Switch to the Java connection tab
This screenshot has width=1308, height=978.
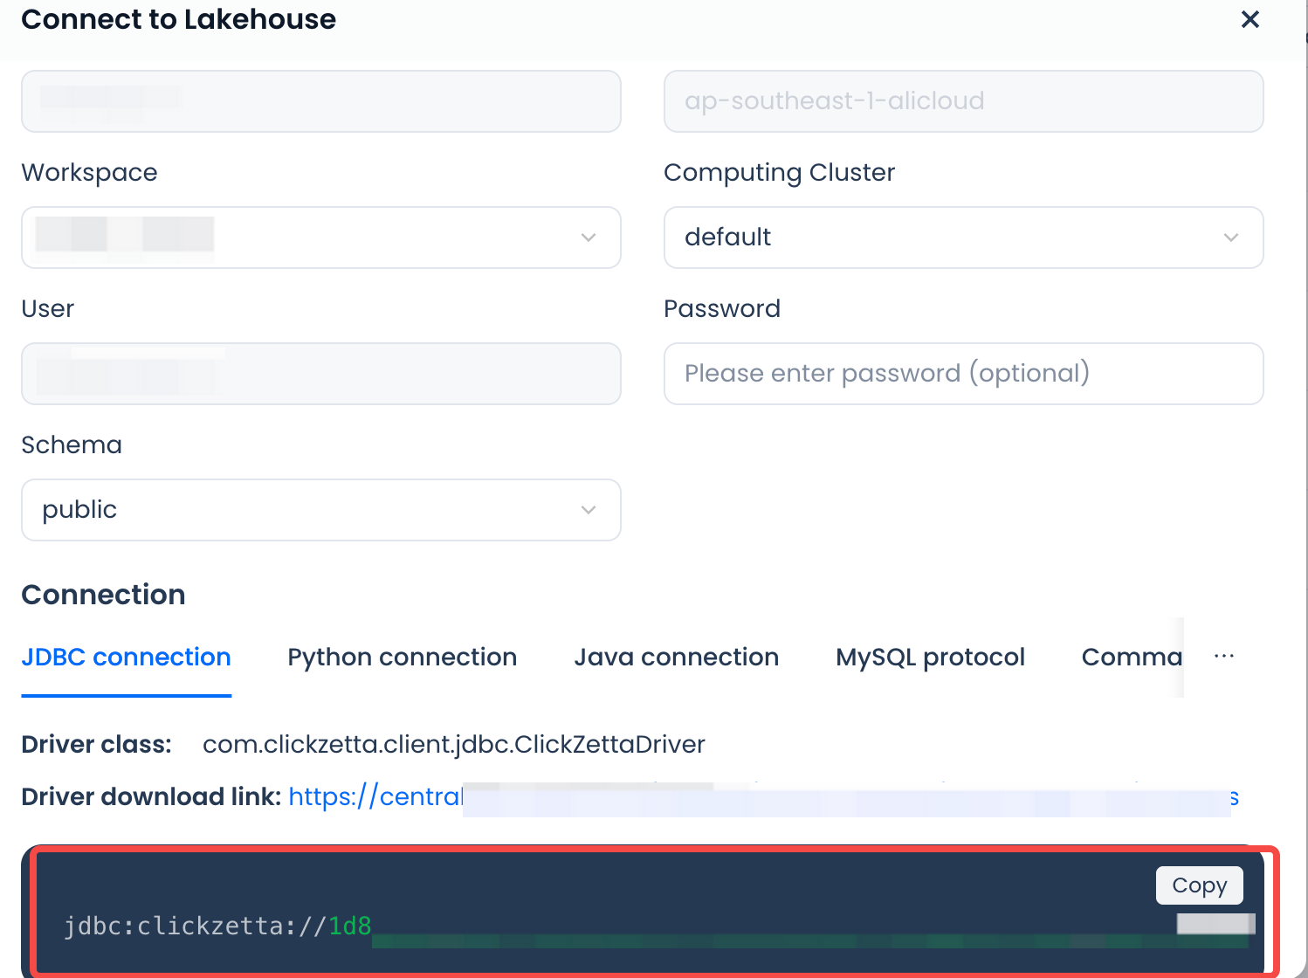(676, 658)
